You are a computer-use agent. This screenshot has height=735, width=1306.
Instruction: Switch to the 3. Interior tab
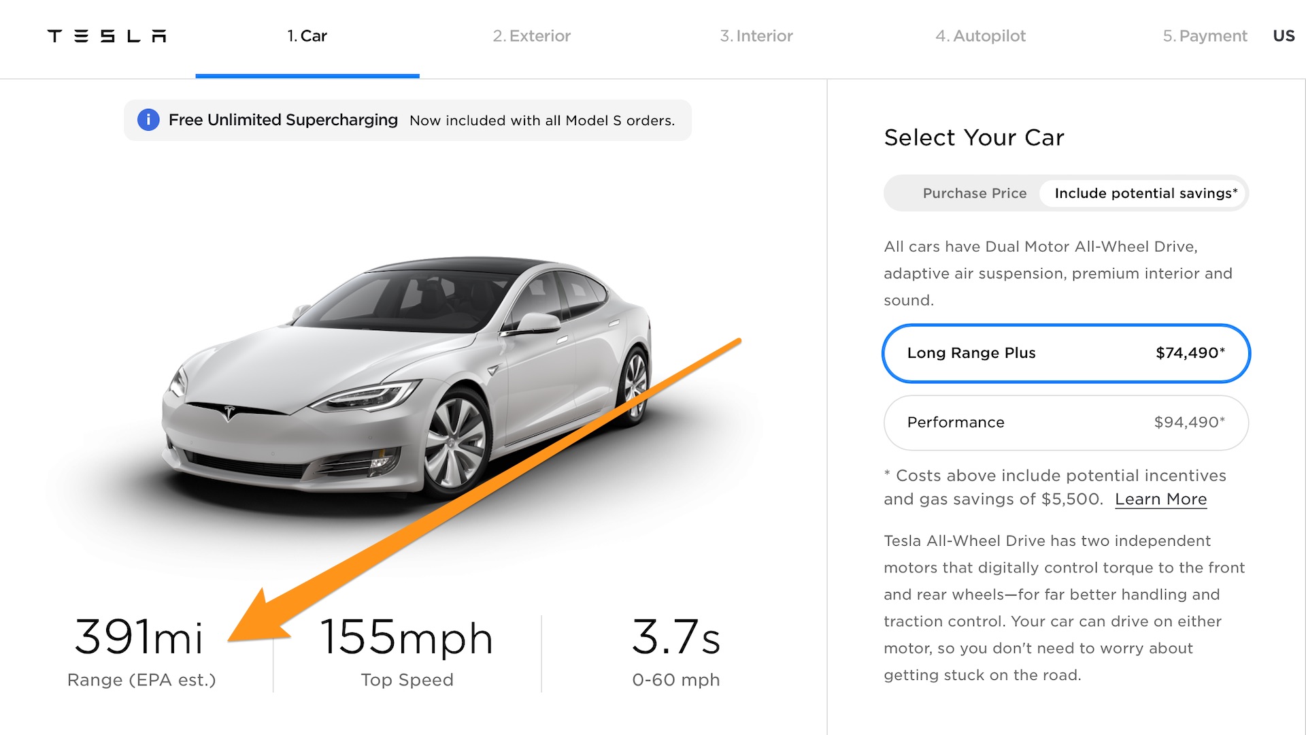756,36
